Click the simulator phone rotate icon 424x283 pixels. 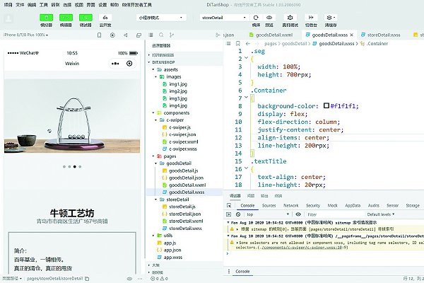pyautogui.click(x=99, y=35)
